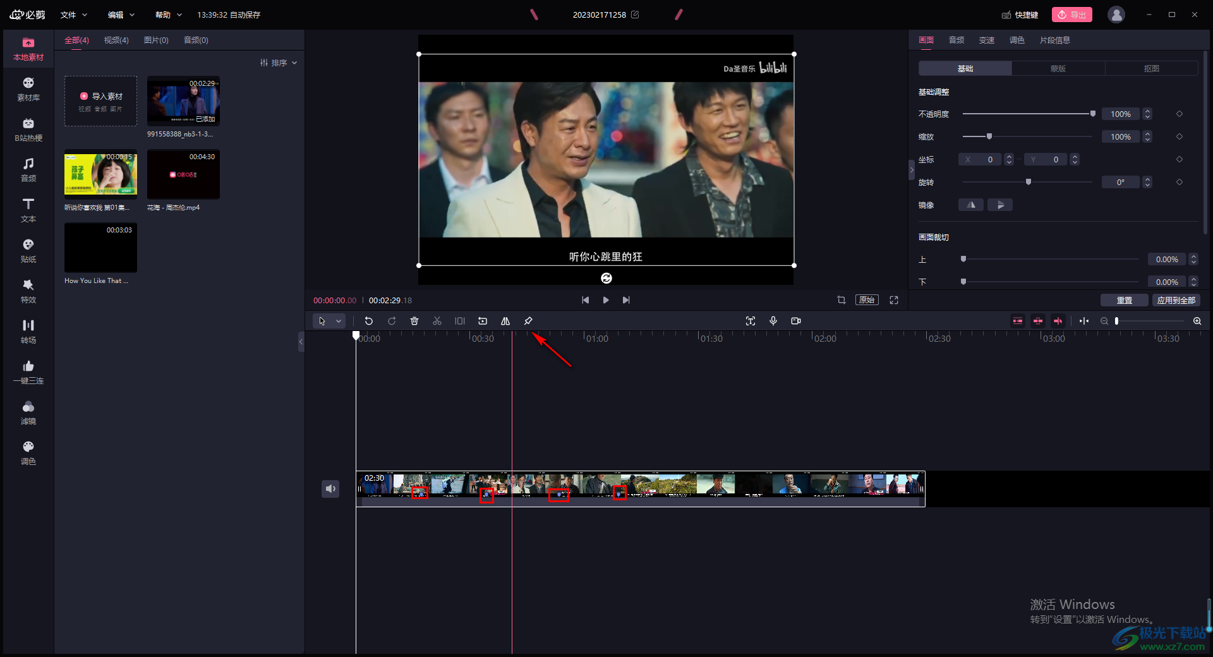Open the 贴纸 stickers panel
The height and width of the screenshot is (657, 1213).
click(x=28, y=251)
